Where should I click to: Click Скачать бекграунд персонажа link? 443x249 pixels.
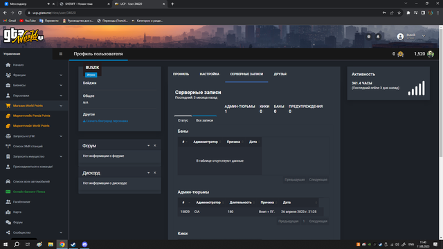(105, 121)
